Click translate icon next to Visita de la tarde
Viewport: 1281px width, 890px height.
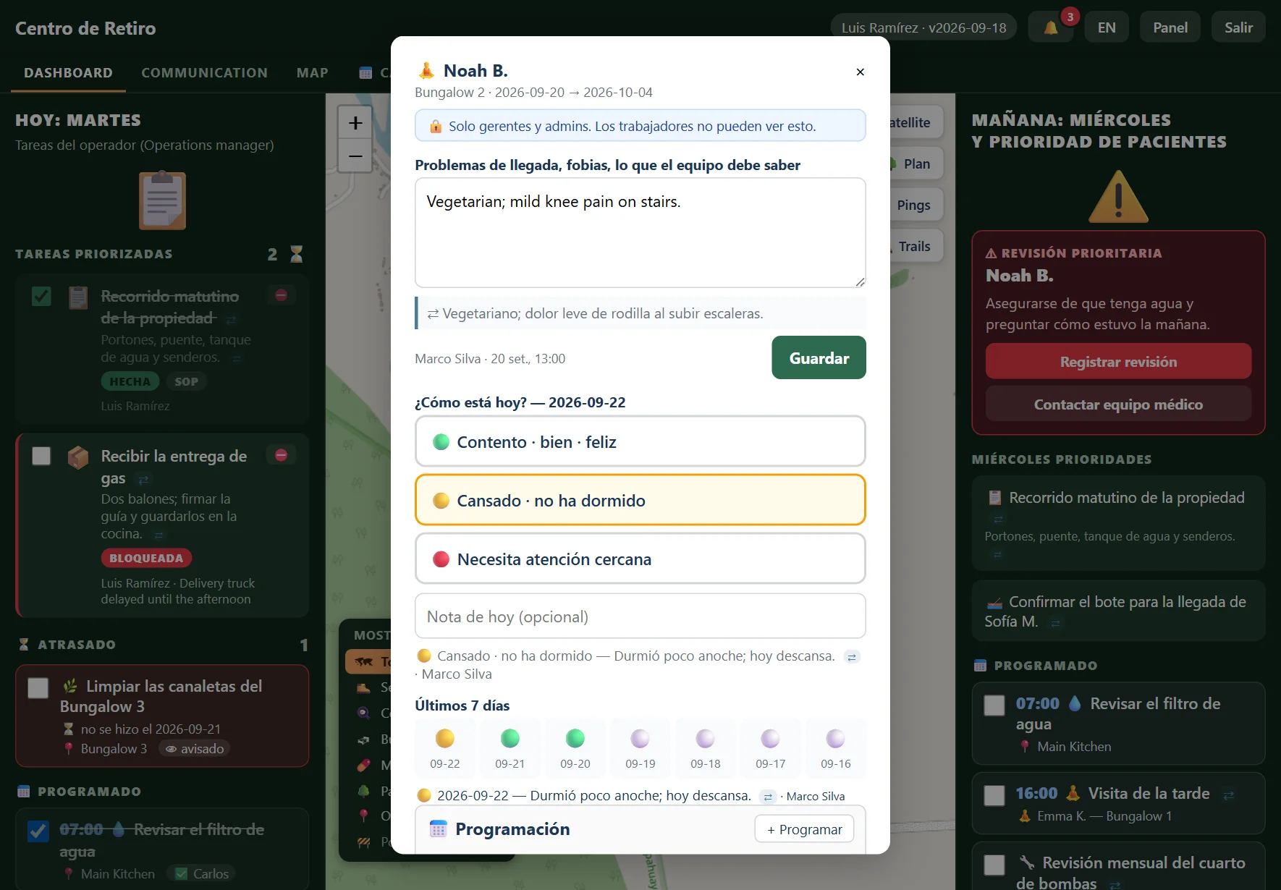[1228, 795]
